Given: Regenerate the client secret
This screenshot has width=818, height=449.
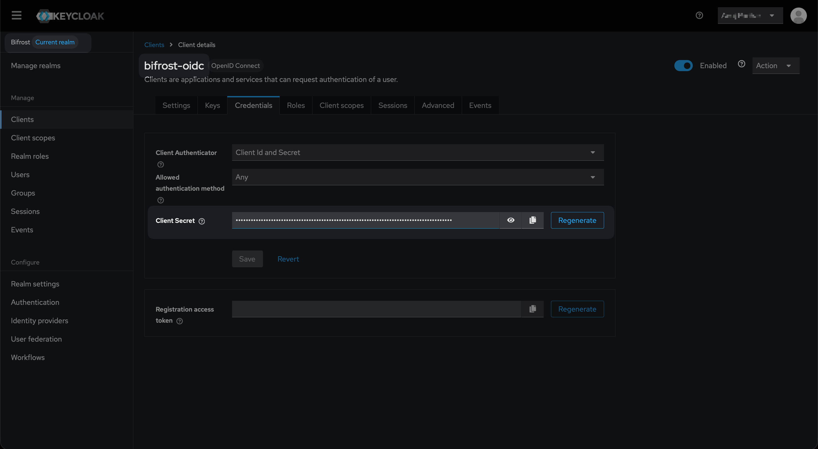Looking at the screenshot, I should click(577, 220).
